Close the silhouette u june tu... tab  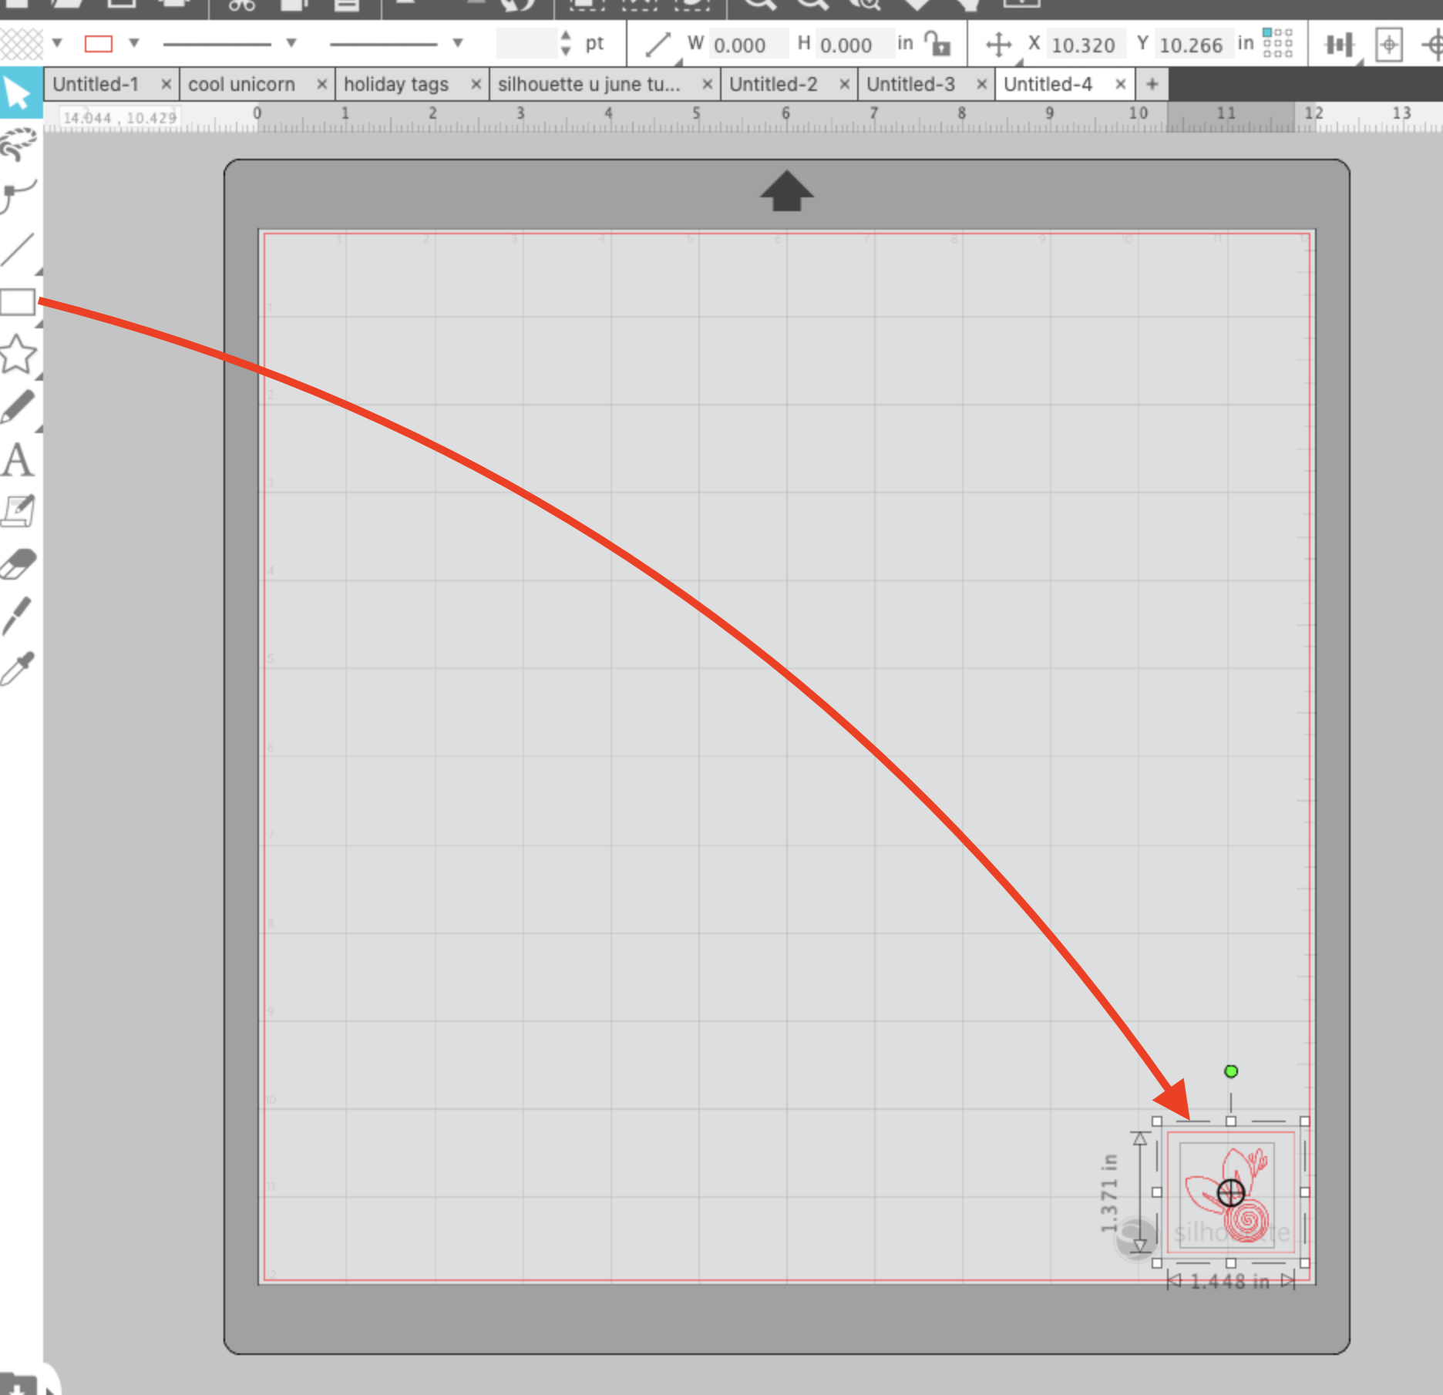pyautogui.click(x=707, y=84)
